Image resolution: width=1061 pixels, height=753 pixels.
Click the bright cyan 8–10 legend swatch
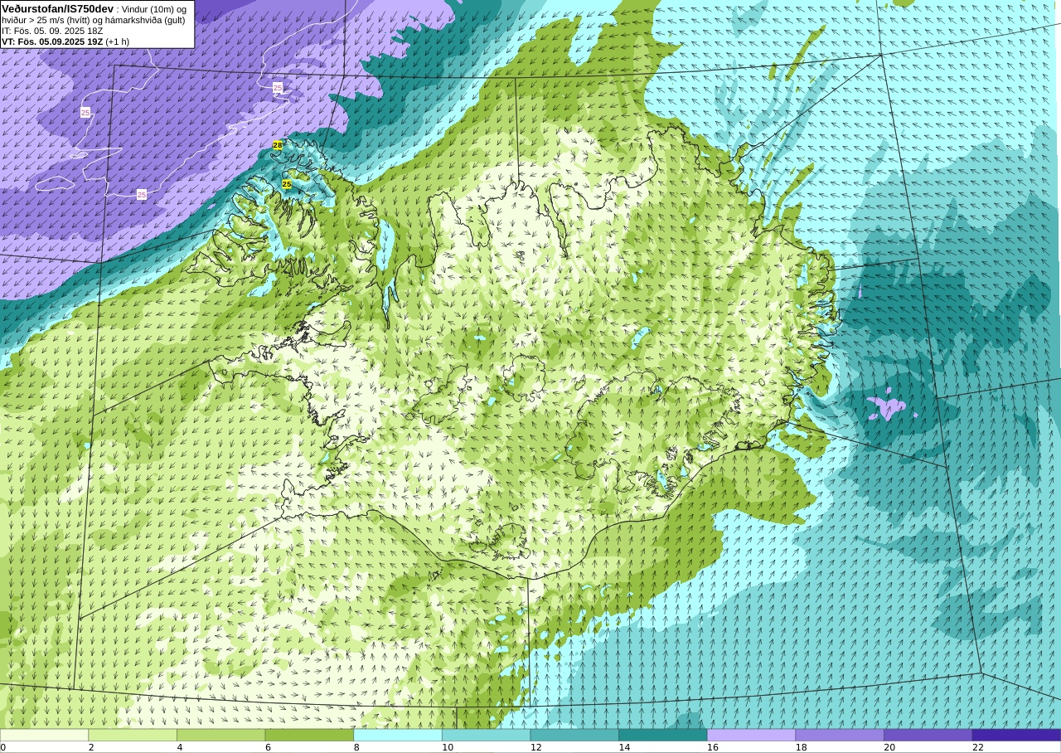coord(398,735)
